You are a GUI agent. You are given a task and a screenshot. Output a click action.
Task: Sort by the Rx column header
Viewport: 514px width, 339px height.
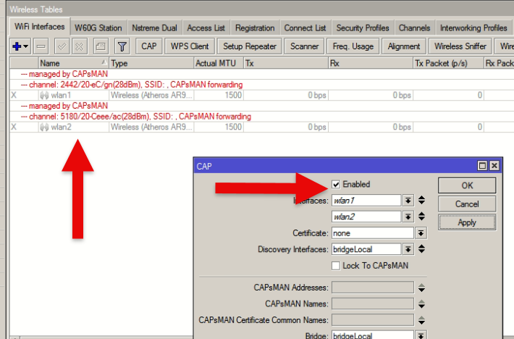click(371, 63)
